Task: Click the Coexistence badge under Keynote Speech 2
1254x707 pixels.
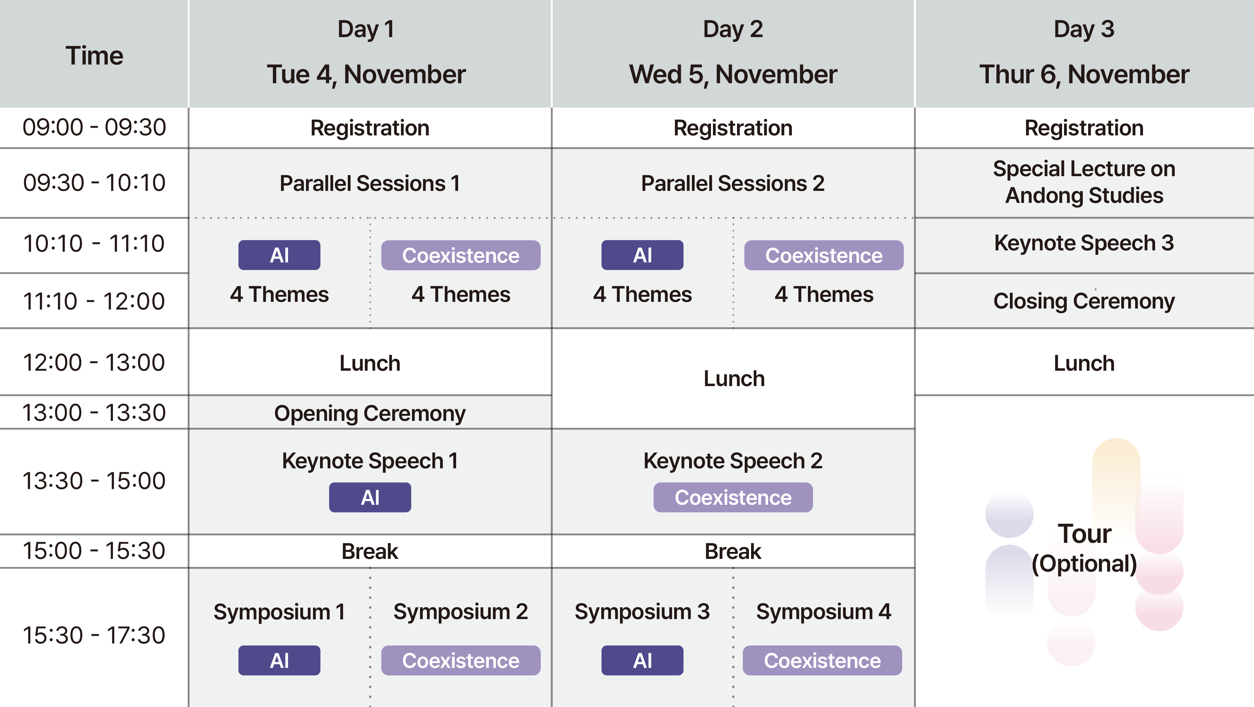Action: point(733,497)
